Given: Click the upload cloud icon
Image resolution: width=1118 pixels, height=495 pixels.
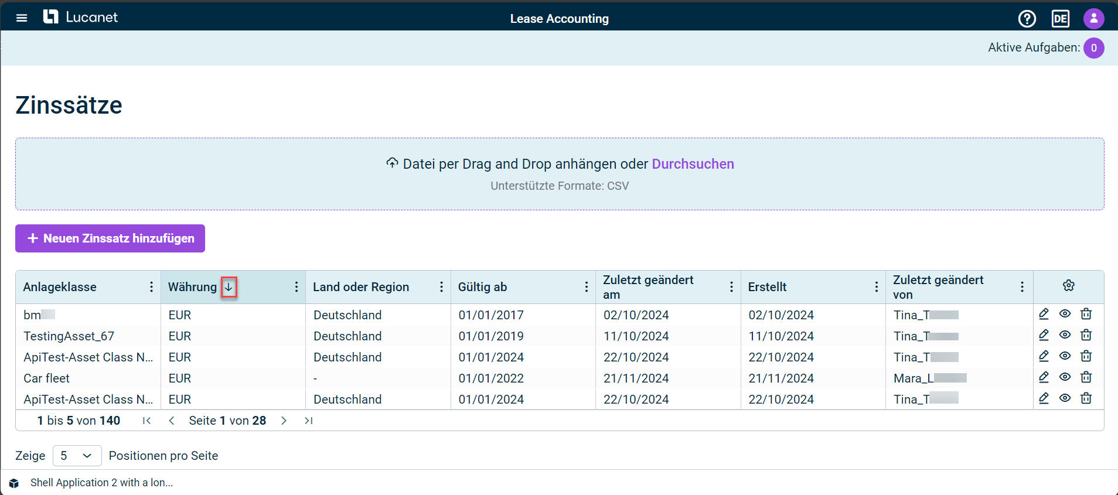Looking at the screenshot, I should [x=392, y=163].
